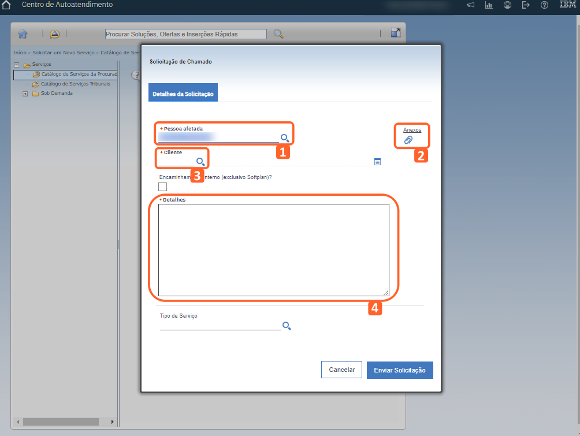The height and width of the screenshot is (436, 580).
Task: Click the blue house toolbar icon
Action: [x=23, y=33]
